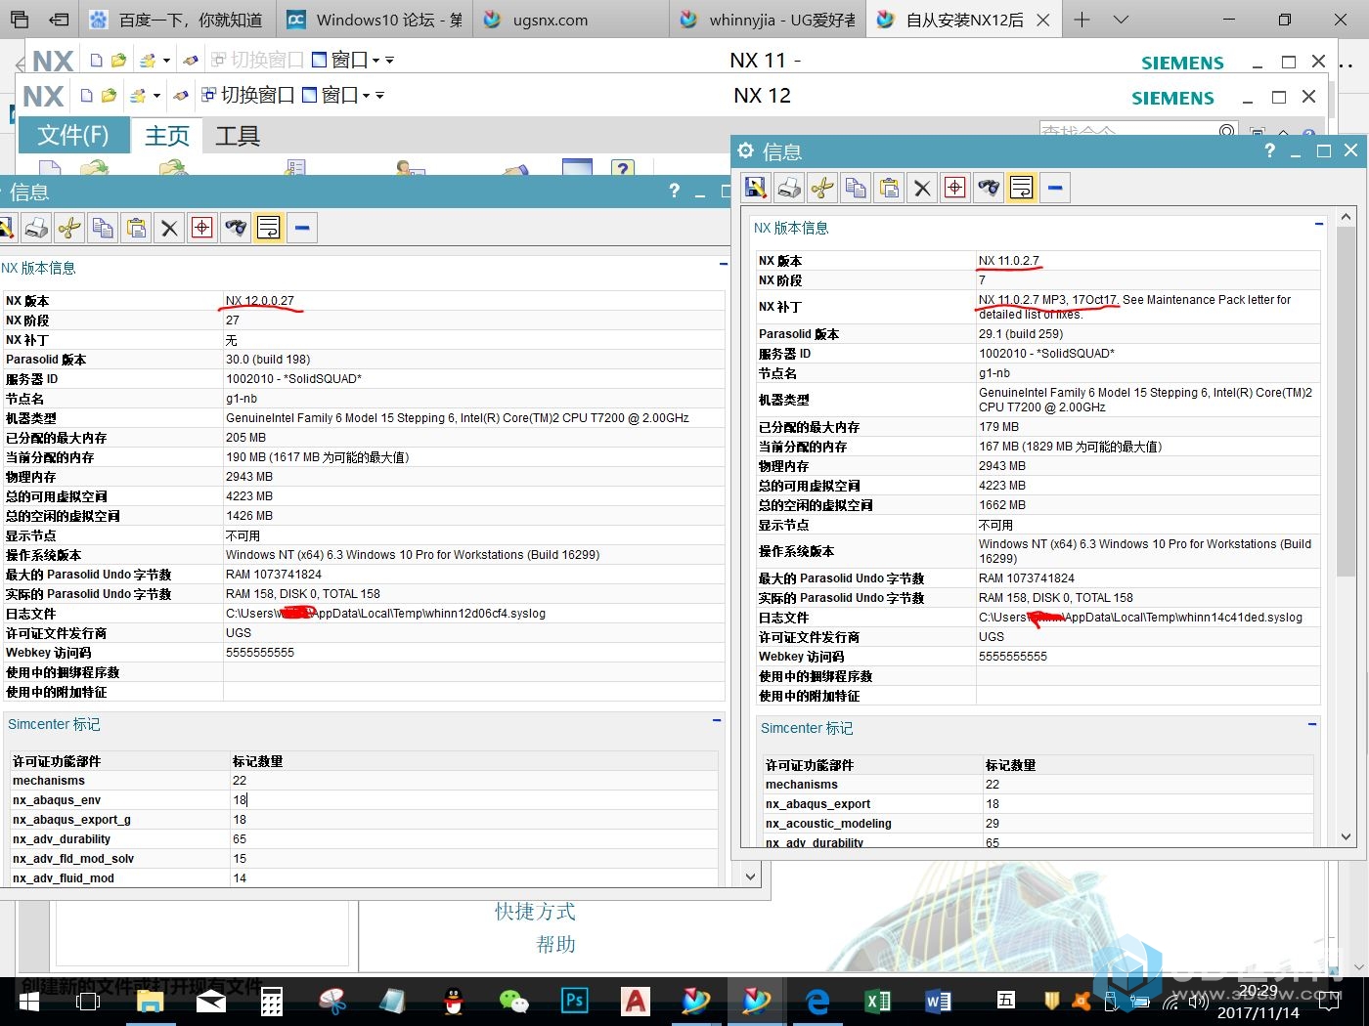The width and height of the screenshot is (1369, 1026).
Task: Click touch mode hand icon in NX 12 title bar
Action: pyautogui.click(x=139, y=96)
